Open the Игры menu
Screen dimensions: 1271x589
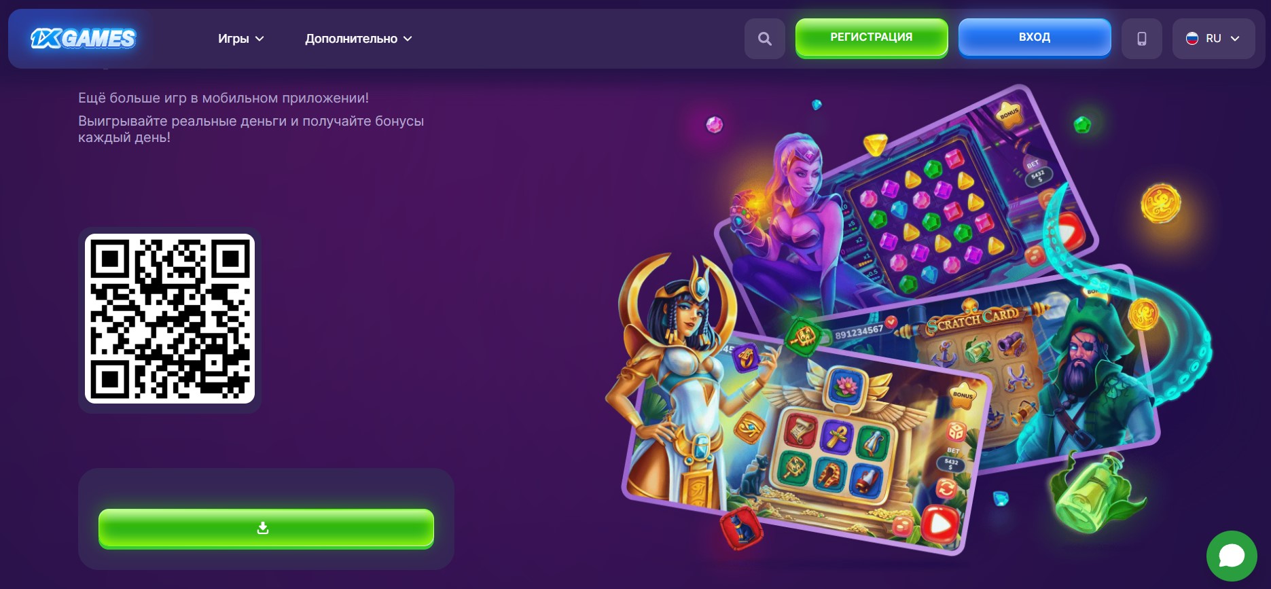click(x=240, y=39)
